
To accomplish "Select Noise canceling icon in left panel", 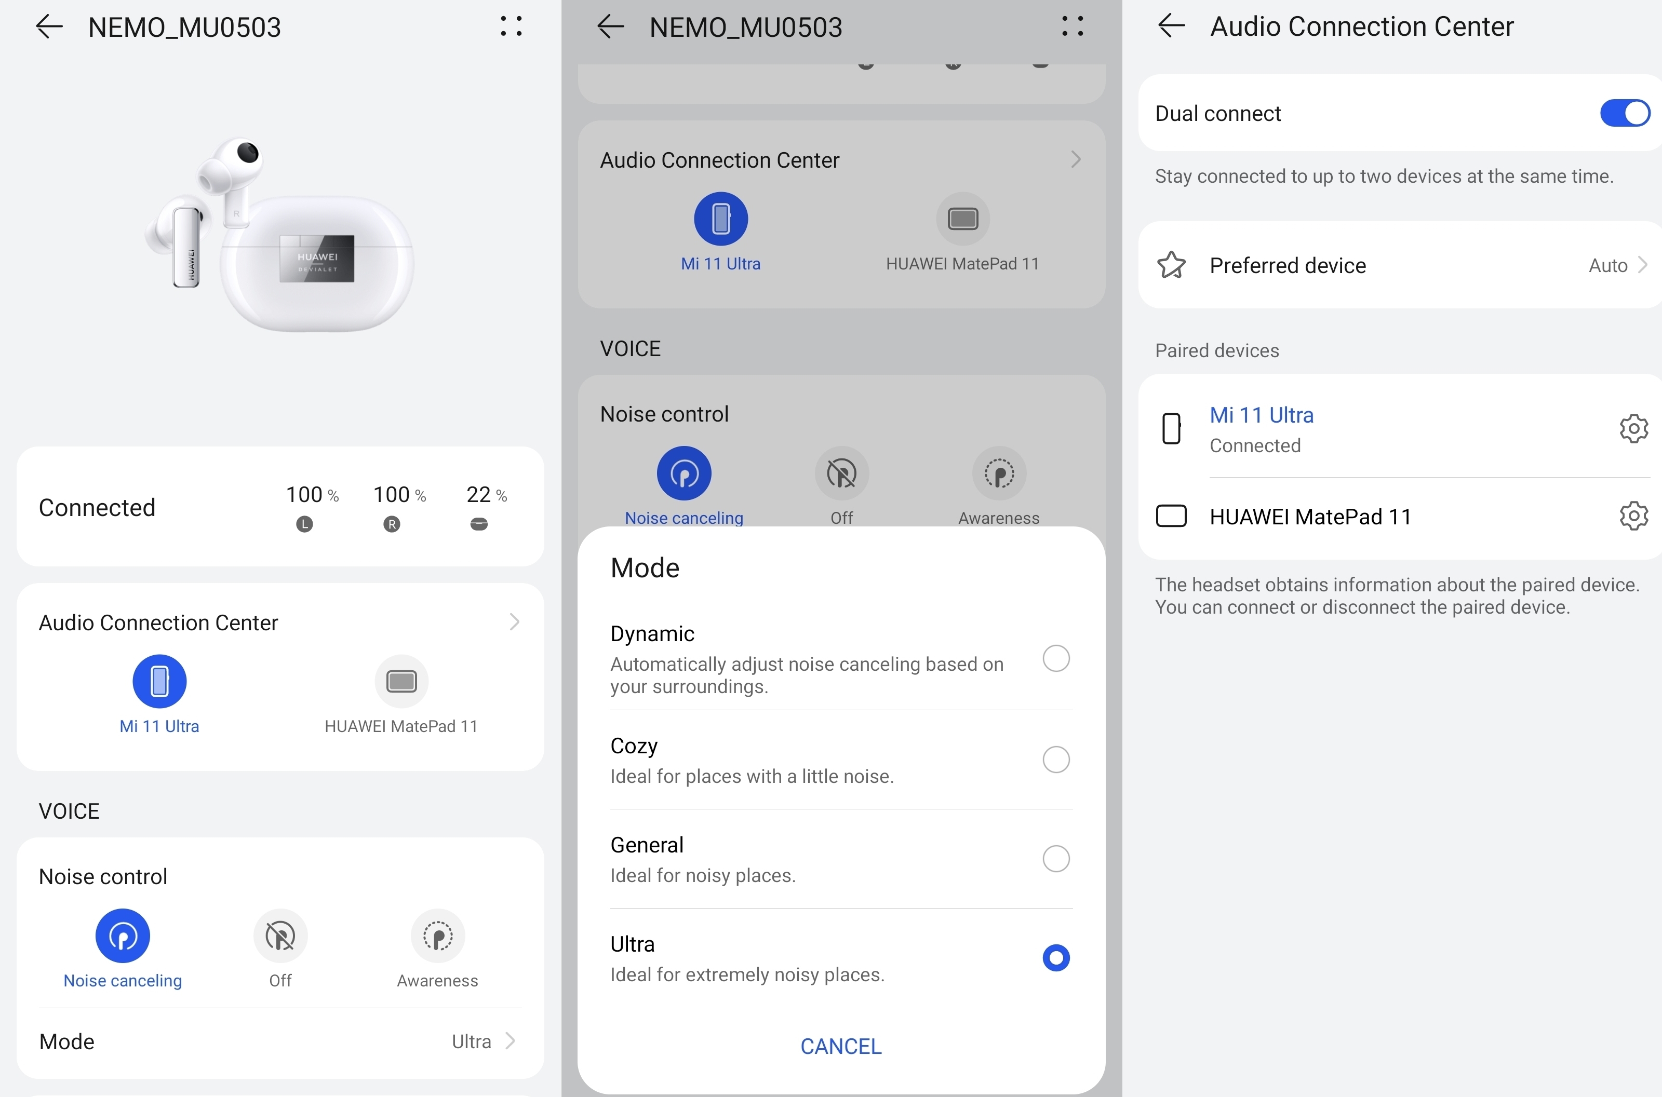I will click(x=123, y=936).
